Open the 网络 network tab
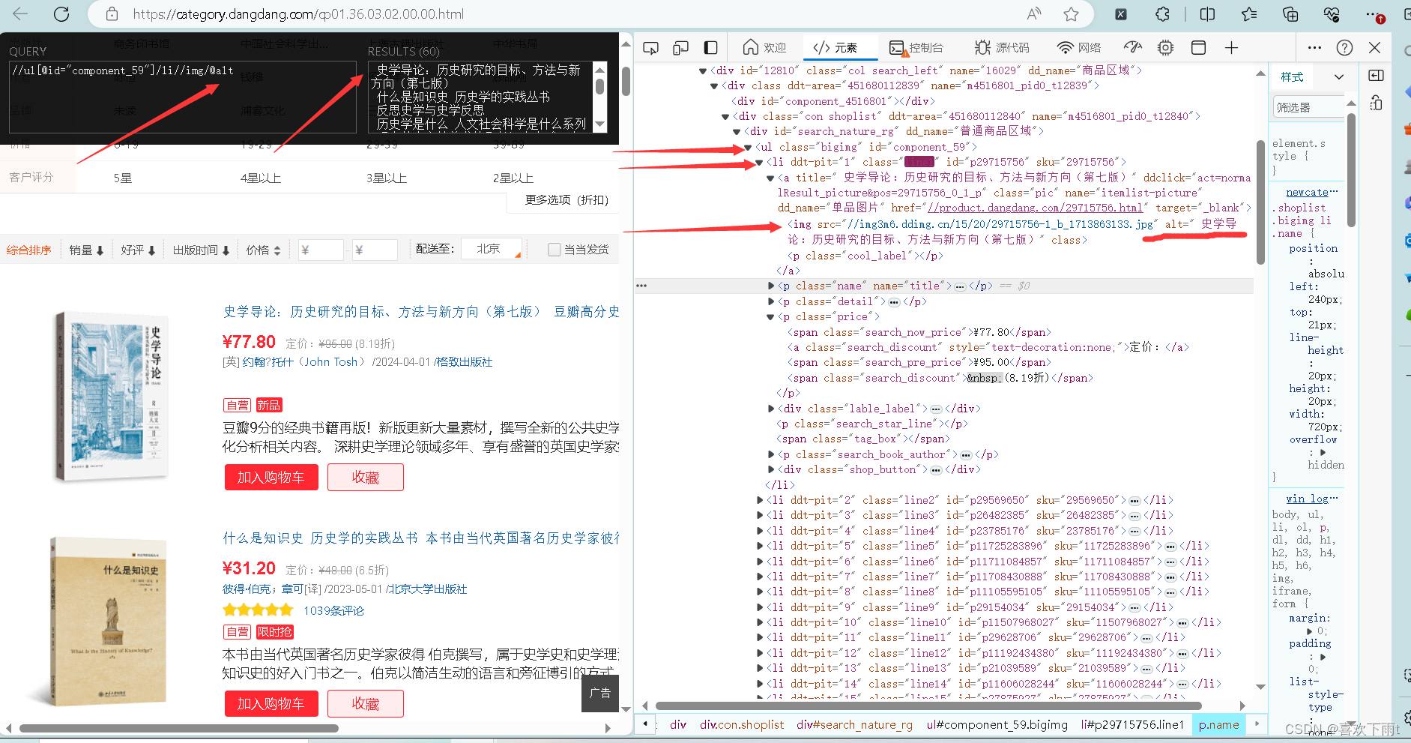1411x743 pixels. pos(1079,48)
